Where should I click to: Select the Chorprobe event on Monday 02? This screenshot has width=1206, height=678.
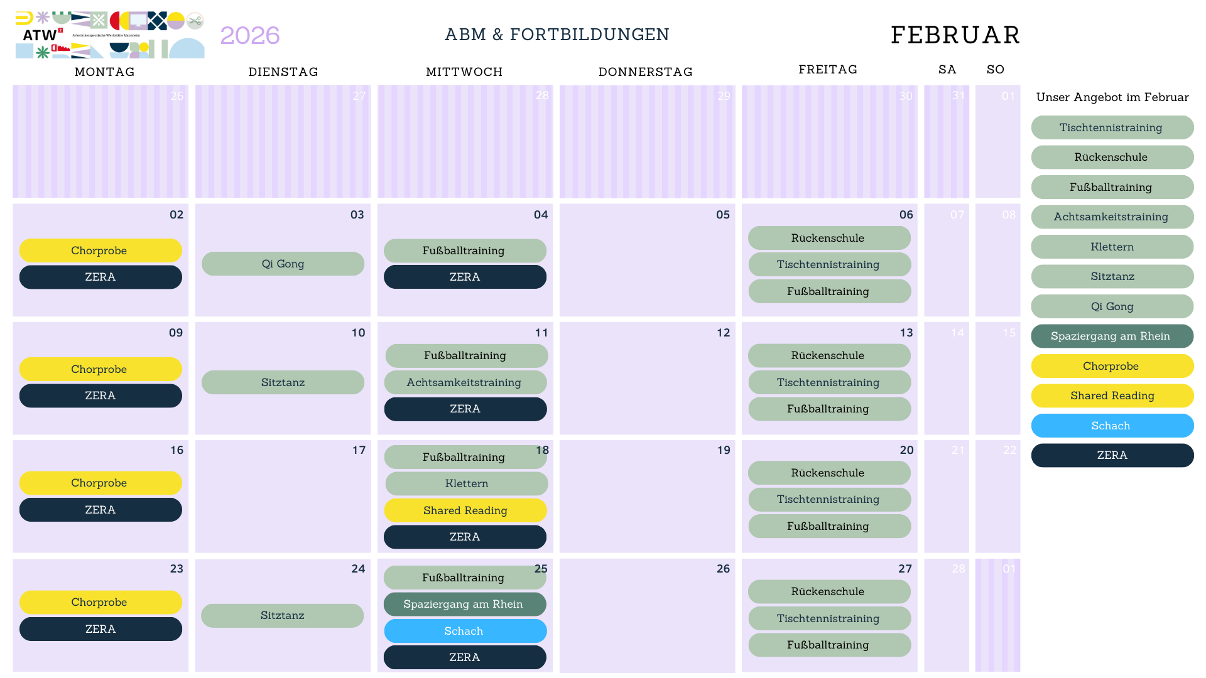pyautogui.click(x=100, y=250)
